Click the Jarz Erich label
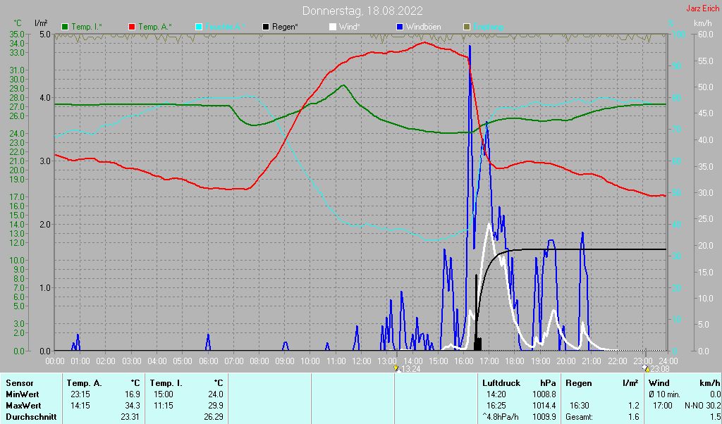Viewport: 722px width, 424px height. point(702,8)
